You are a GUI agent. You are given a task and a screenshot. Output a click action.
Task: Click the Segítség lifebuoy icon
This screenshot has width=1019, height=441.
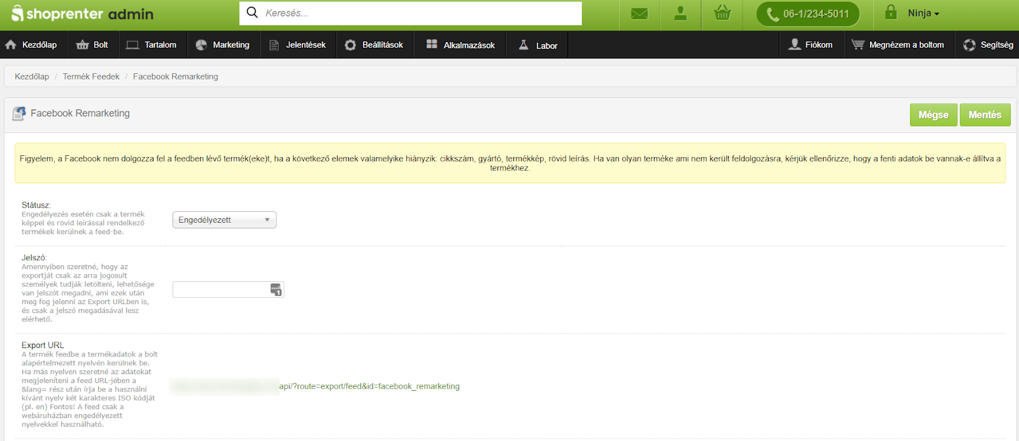pyautogui.click(x=969, y=45)
